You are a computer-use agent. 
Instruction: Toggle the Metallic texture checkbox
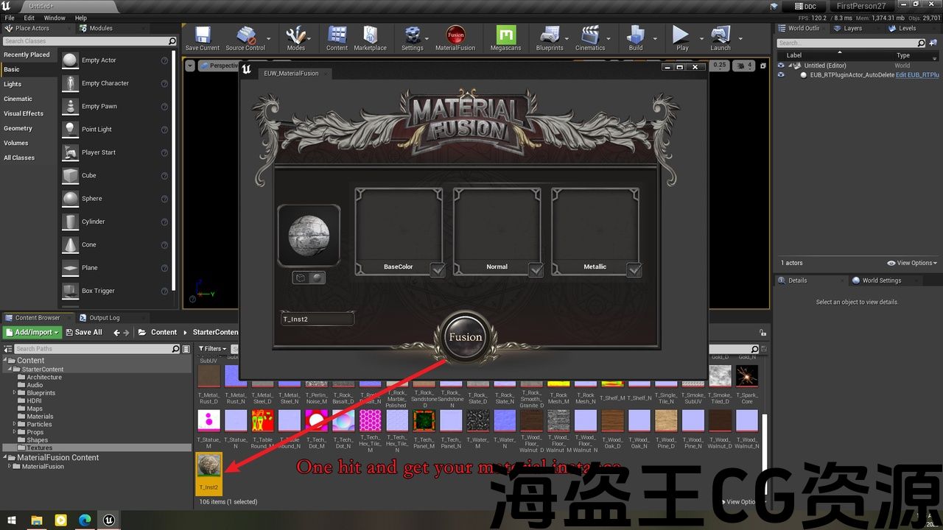point(634,270)
